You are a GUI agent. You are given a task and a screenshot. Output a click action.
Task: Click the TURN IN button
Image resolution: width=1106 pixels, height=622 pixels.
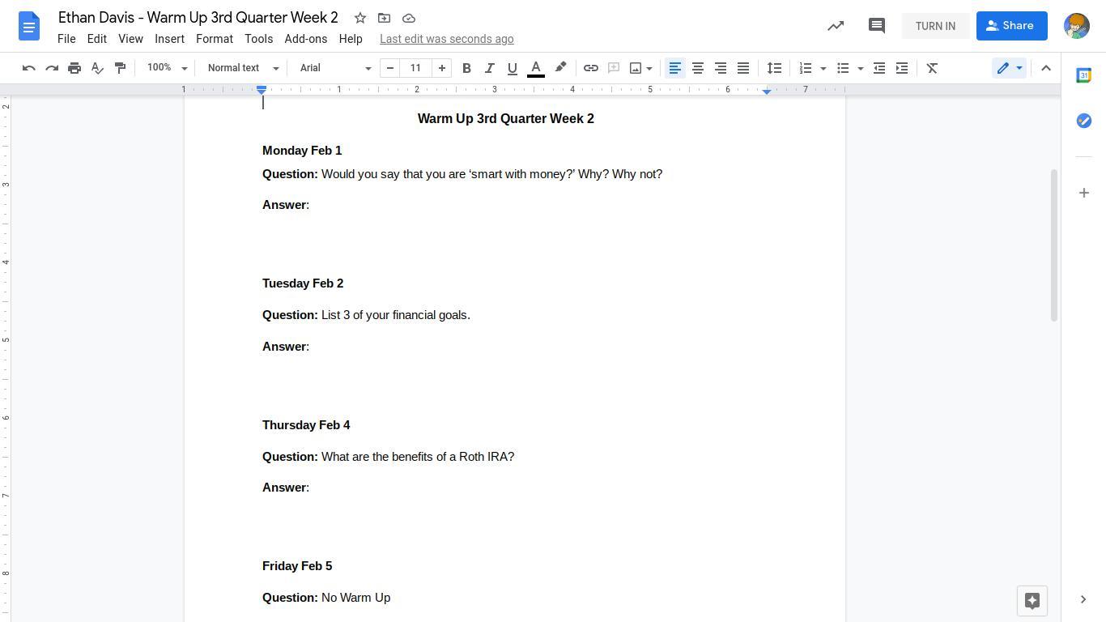(x=935, y=26)
